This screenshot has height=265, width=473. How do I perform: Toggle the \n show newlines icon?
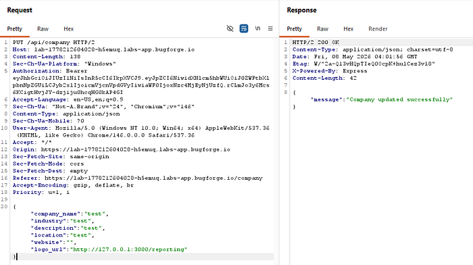pyautogui.click(x=257, y=28)
